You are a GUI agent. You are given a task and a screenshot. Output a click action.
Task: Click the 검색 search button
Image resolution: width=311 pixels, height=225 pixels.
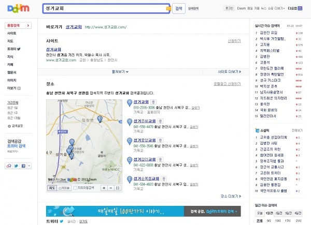coord(179,8)
